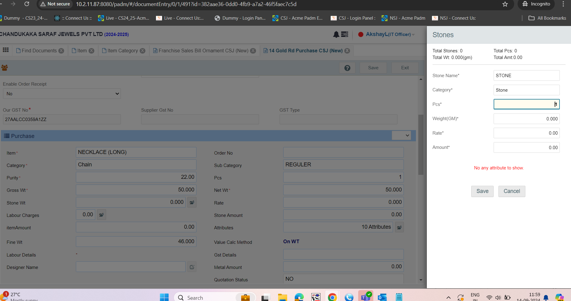Save the stone entry in Stones panel

482,191
